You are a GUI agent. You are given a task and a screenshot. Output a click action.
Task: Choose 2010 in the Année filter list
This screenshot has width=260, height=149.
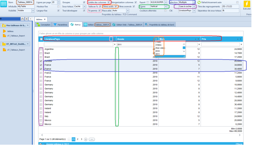157,51
